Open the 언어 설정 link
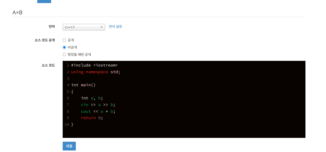326x152 pixels. [115, 26]
